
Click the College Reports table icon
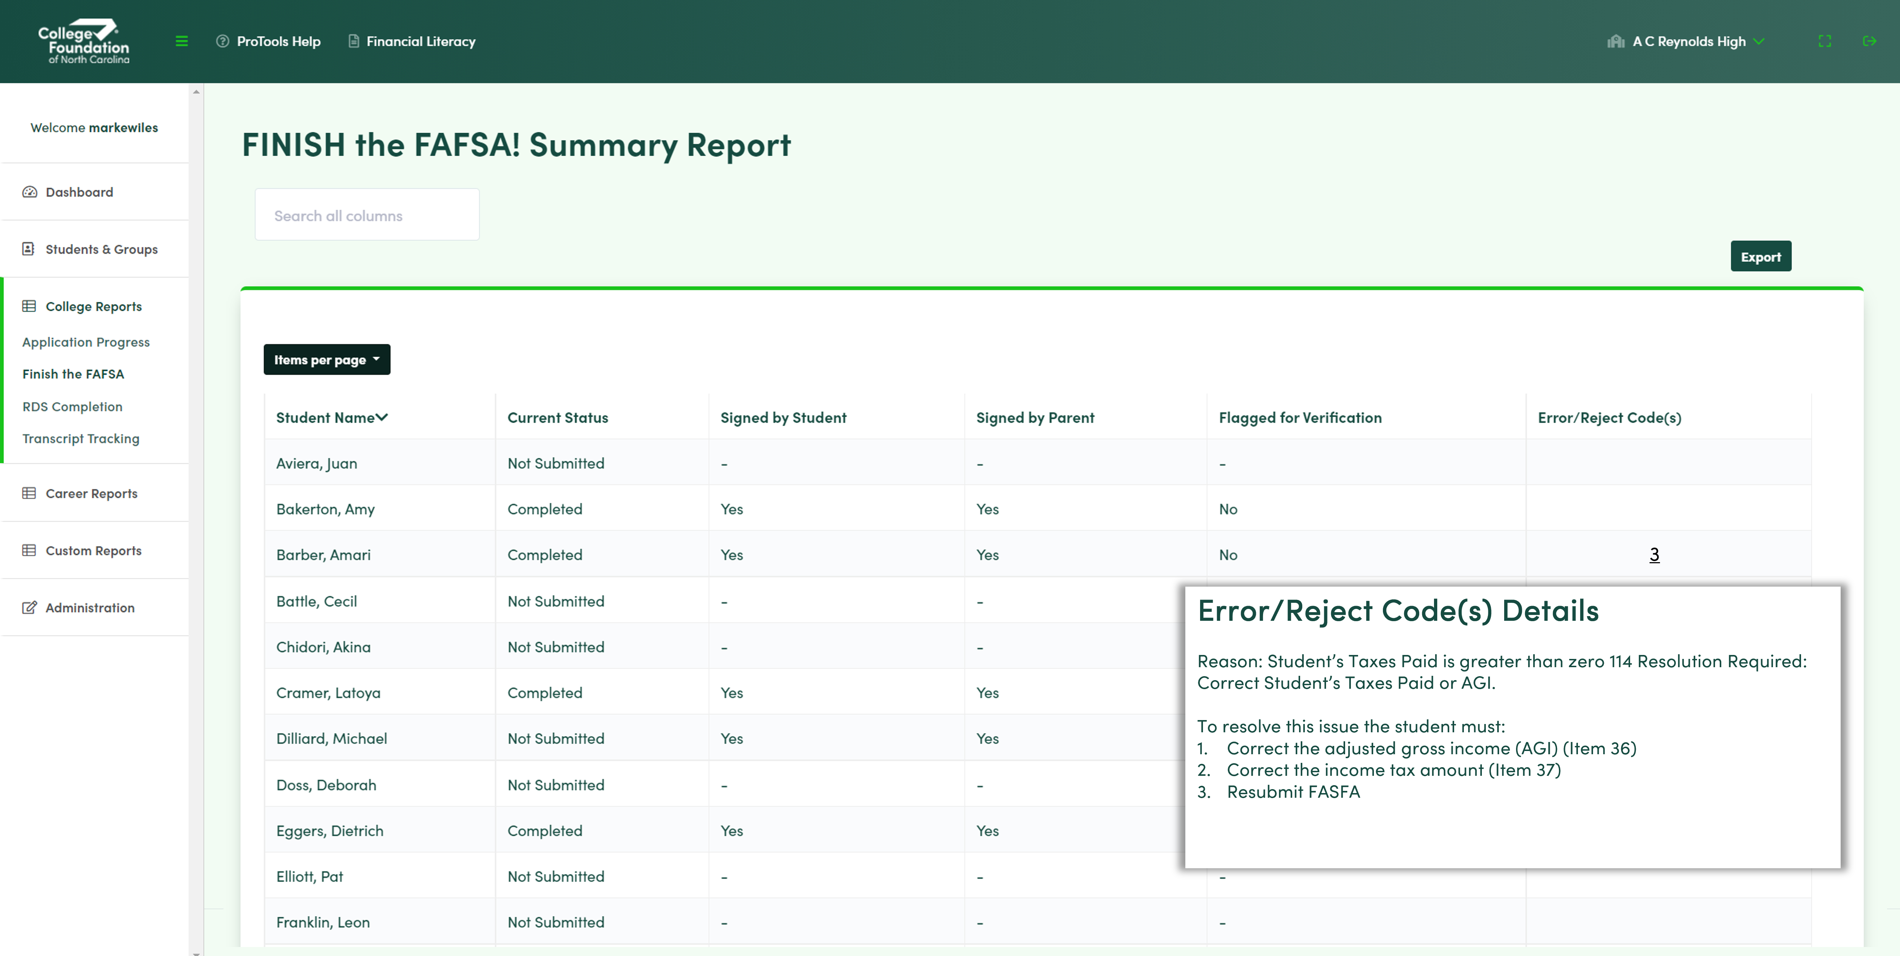point(30,306)
